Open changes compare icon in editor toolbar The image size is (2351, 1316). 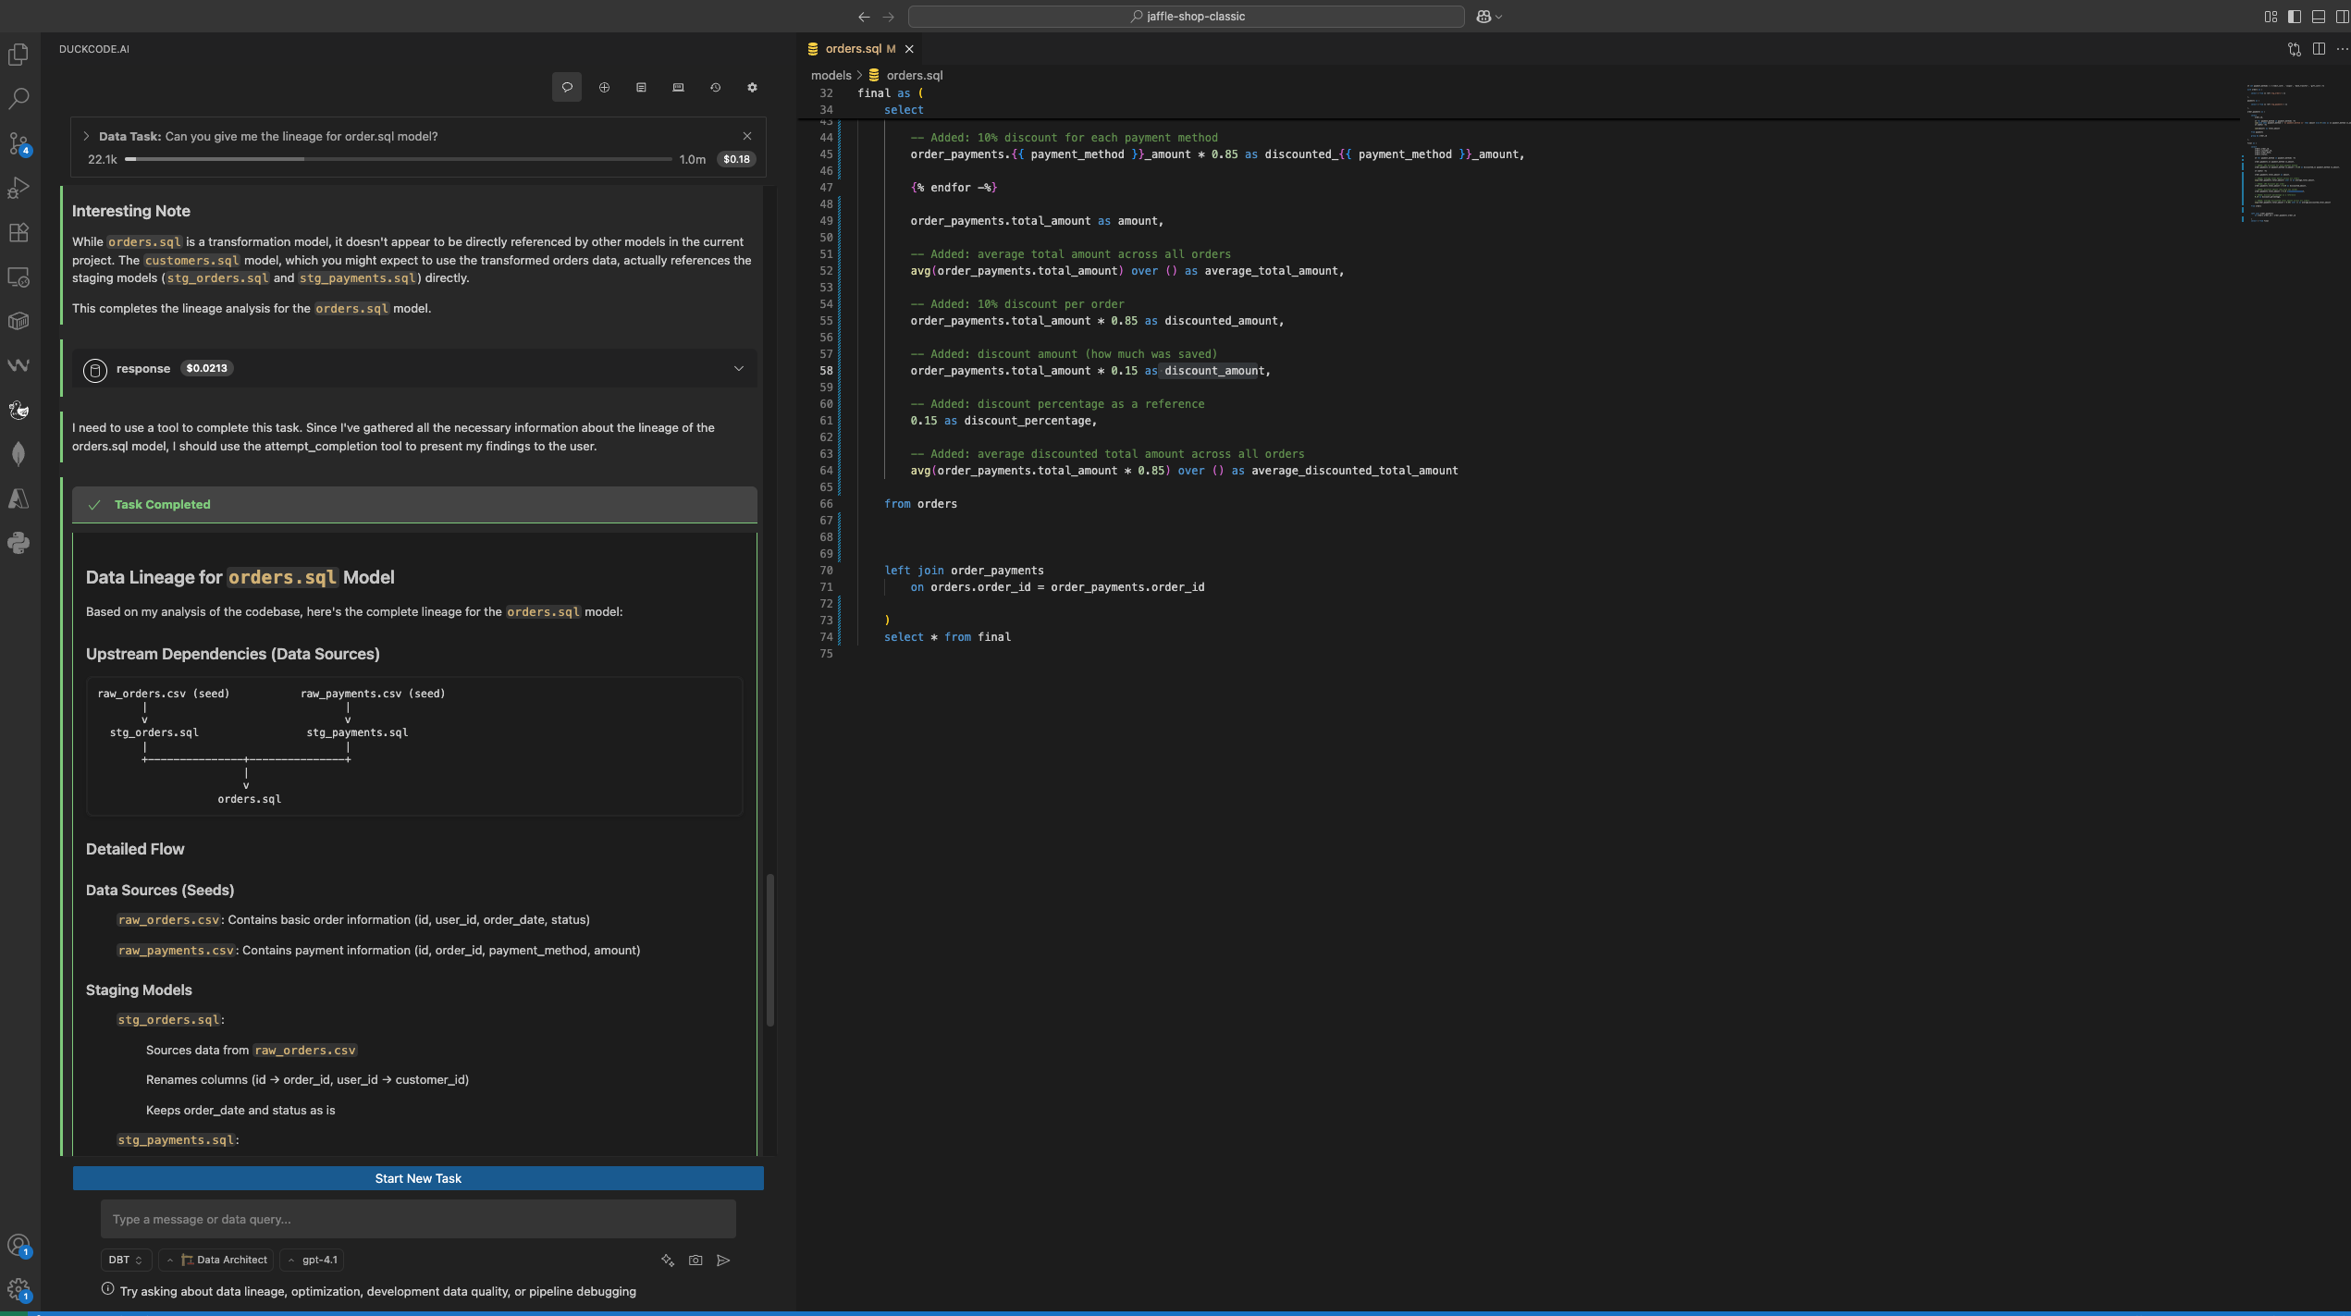(2294, 49)
